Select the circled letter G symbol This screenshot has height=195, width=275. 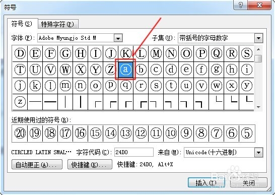65,53
